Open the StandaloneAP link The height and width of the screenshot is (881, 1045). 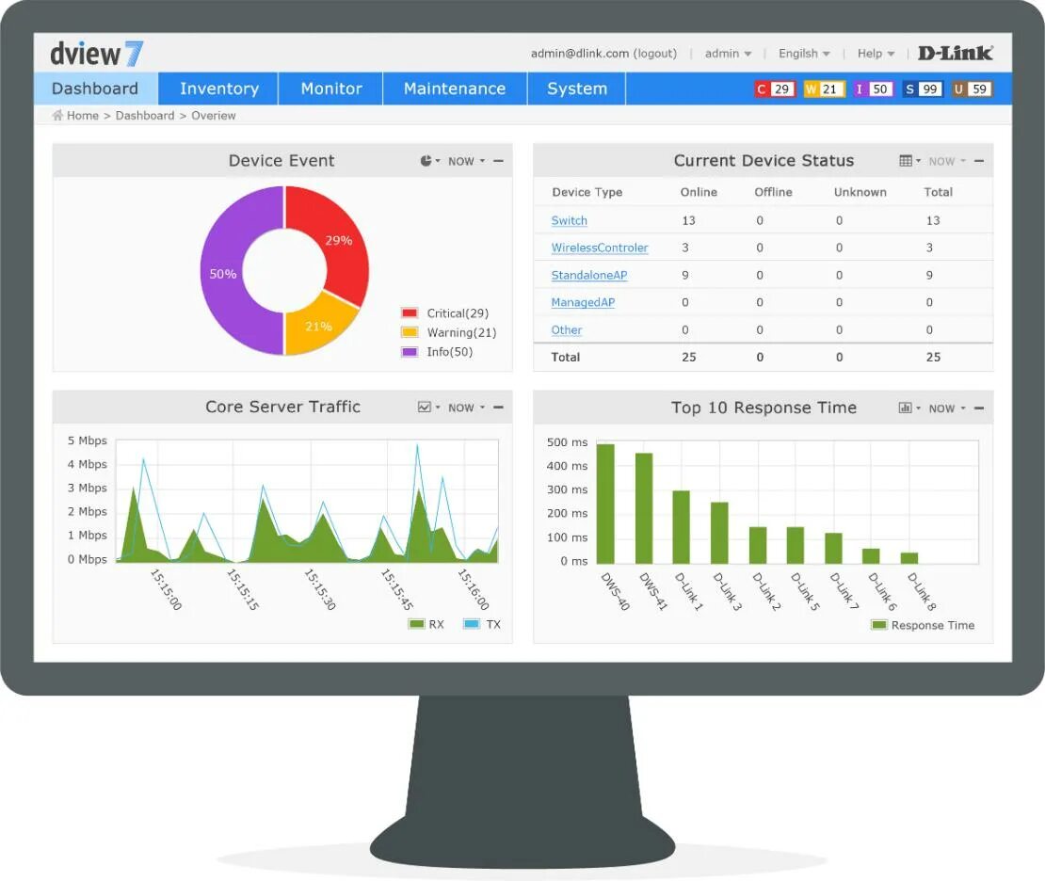(589, 275)
